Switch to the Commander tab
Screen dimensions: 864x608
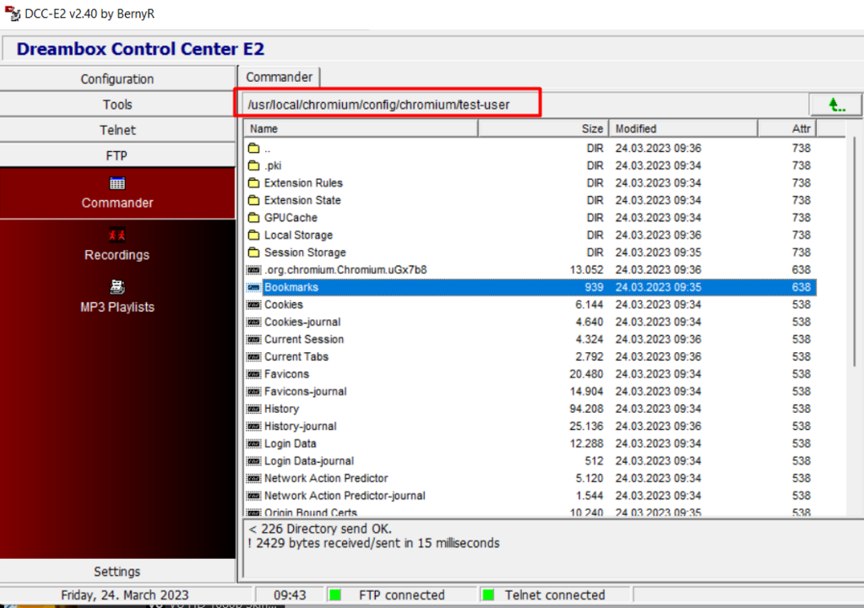tap(279, 77)
